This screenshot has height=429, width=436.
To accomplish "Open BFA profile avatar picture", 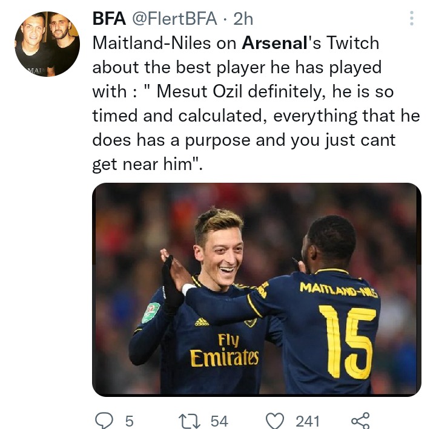I will 47,44.
